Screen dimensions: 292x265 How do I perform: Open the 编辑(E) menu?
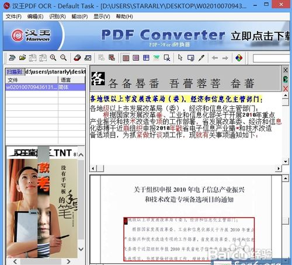(x=35, y=16)
